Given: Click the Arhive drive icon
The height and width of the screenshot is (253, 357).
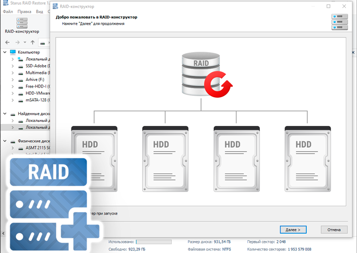Looking at the screenshot, I should click(x=21, y=80).
